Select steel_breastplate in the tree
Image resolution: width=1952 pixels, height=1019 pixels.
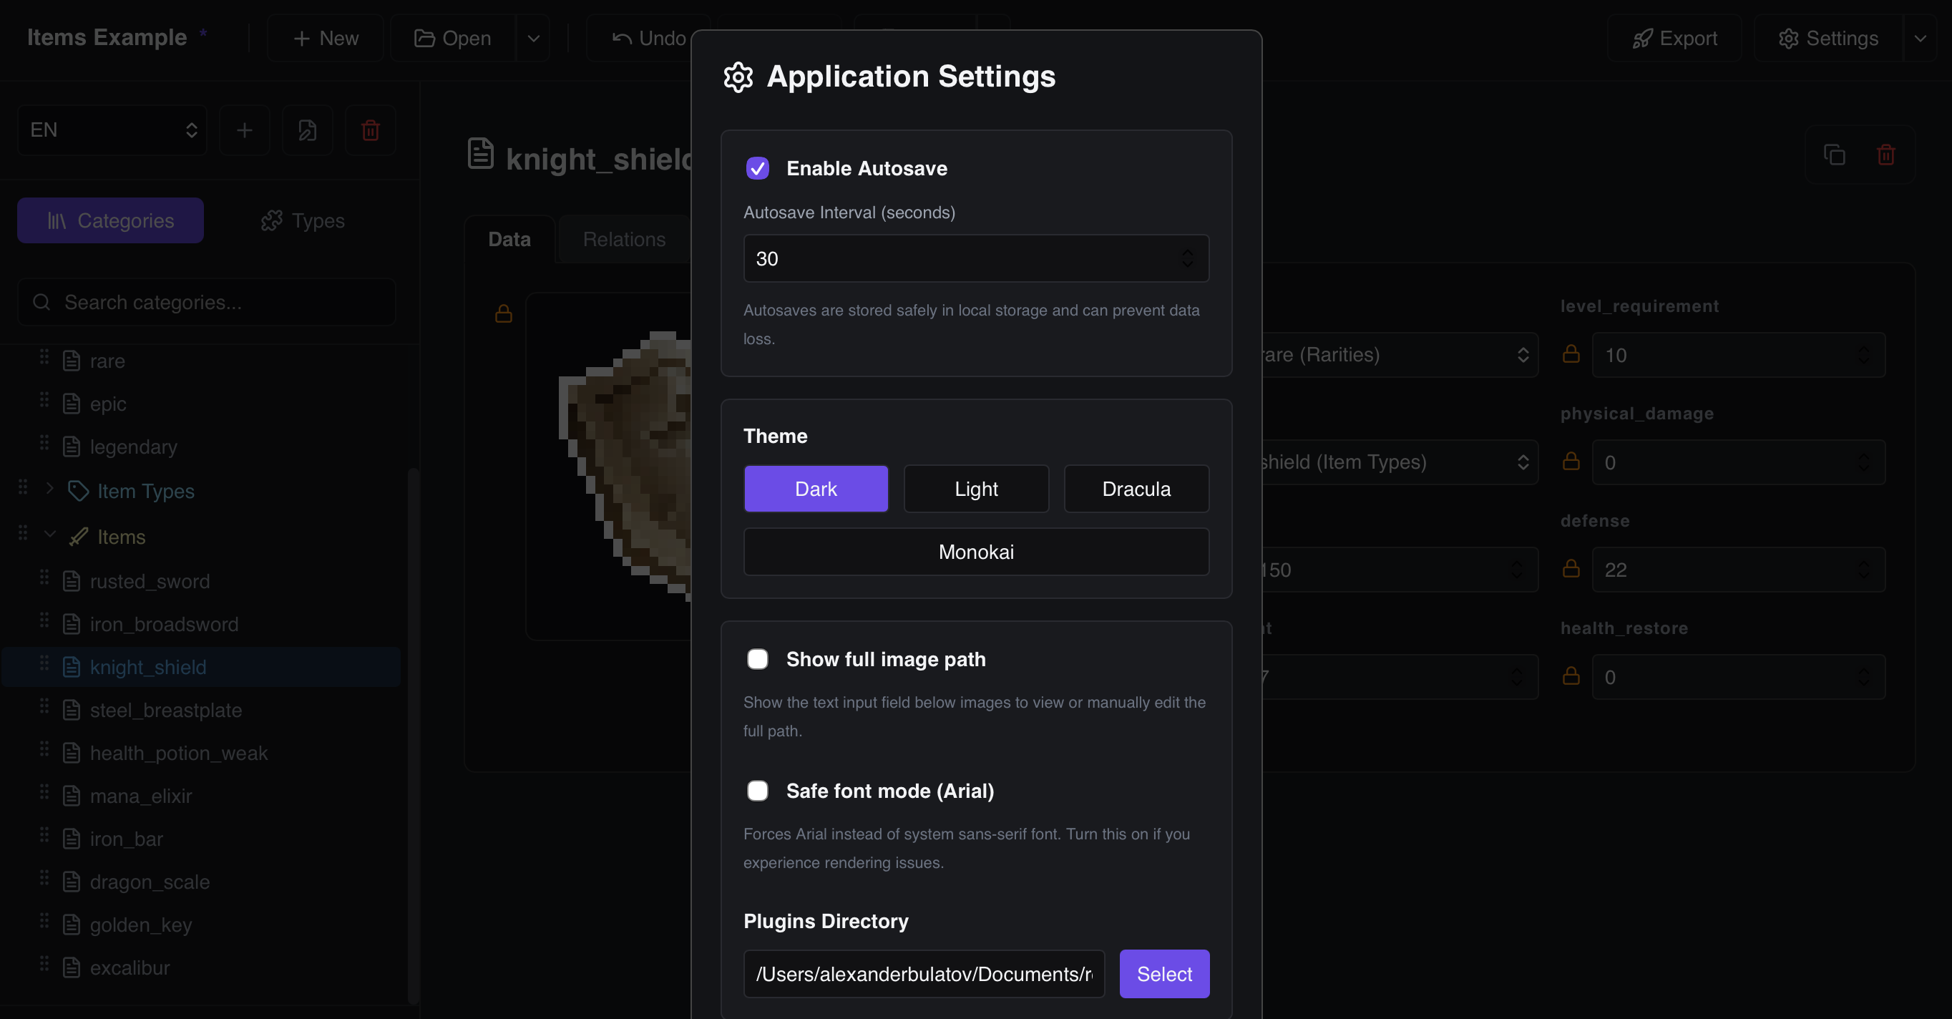click(165, 710)
